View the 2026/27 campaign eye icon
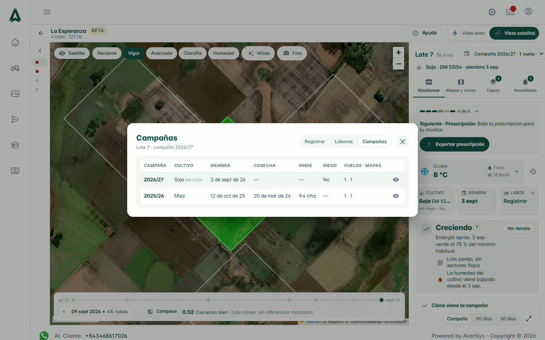The height and width of the screenshot is (340, 545). [x=396, y=180]
